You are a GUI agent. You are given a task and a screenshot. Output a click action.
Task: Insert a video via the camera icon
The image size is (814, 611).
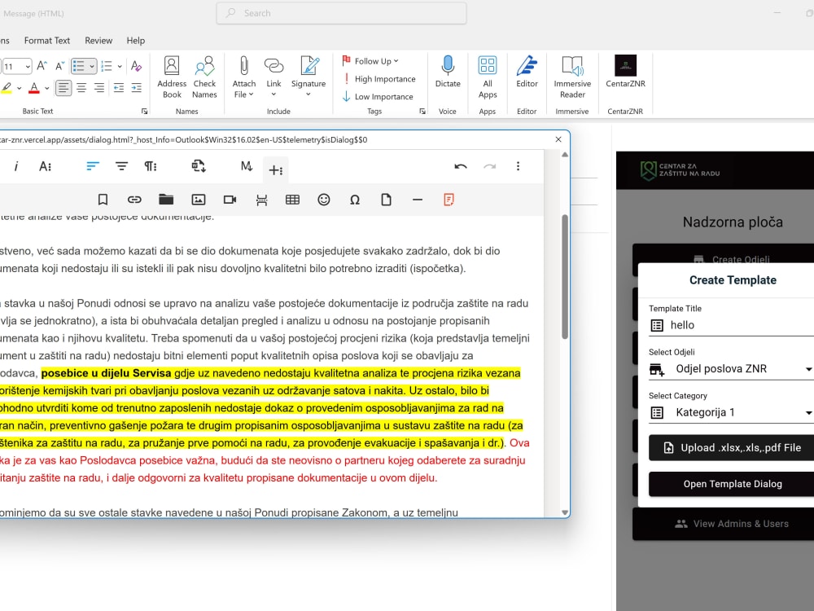coord(230,200)
